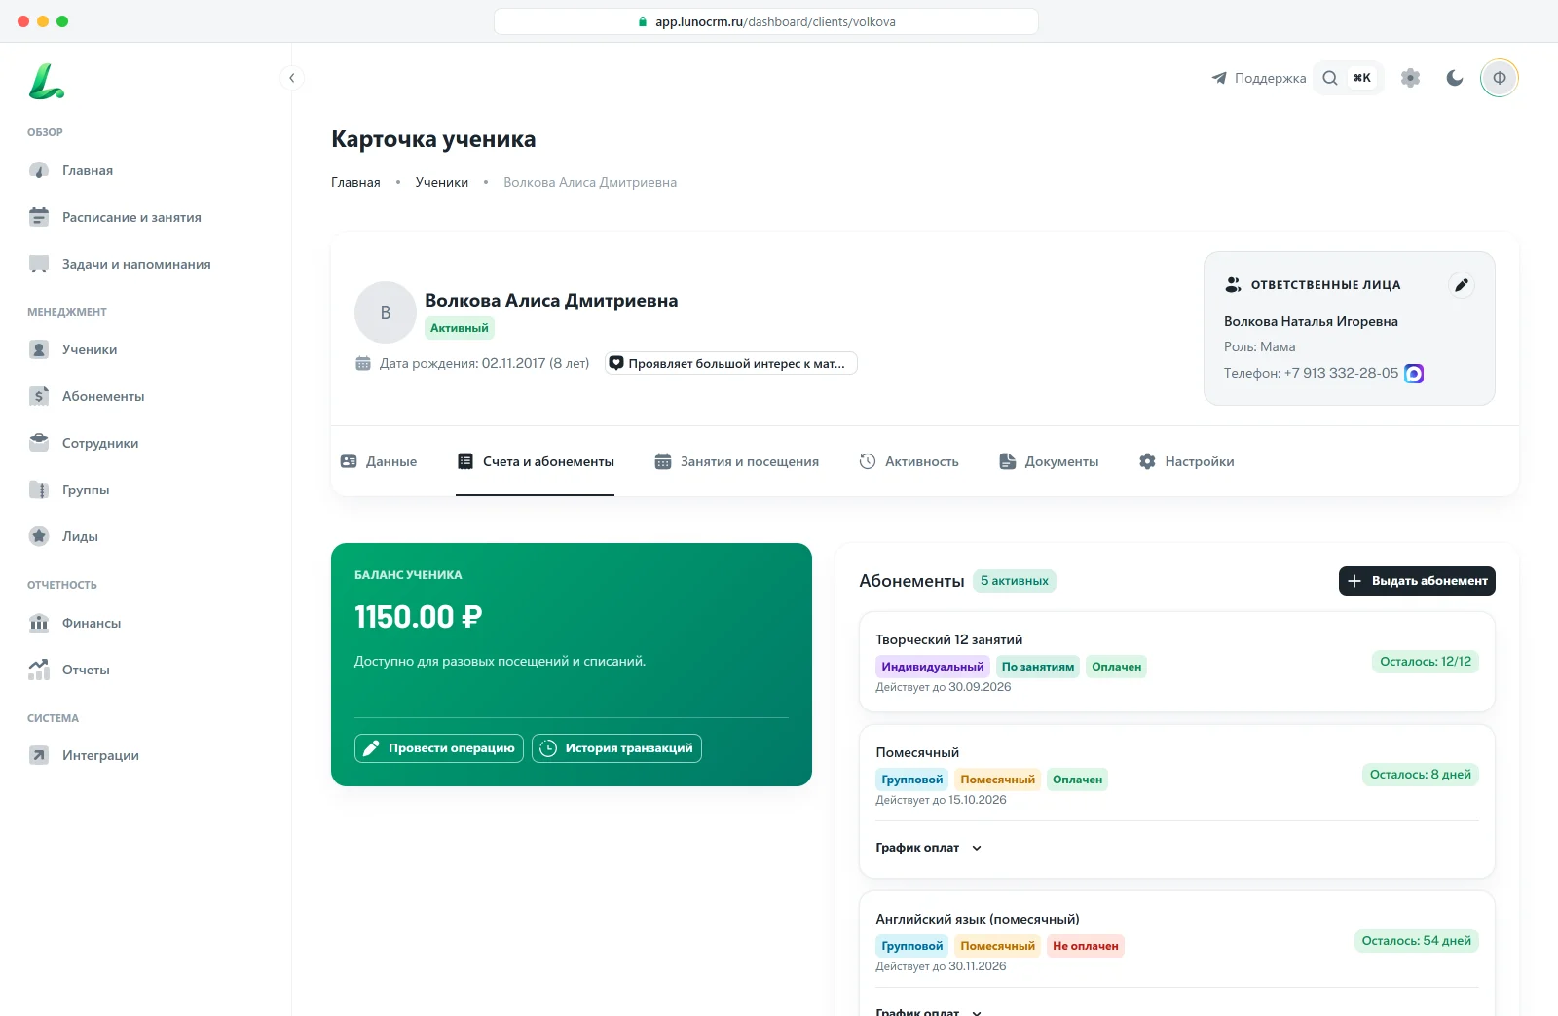This screenshot has height=1016, width=1558.
Task: Click the 5 активных badge
Action: tap(1015, 581)
